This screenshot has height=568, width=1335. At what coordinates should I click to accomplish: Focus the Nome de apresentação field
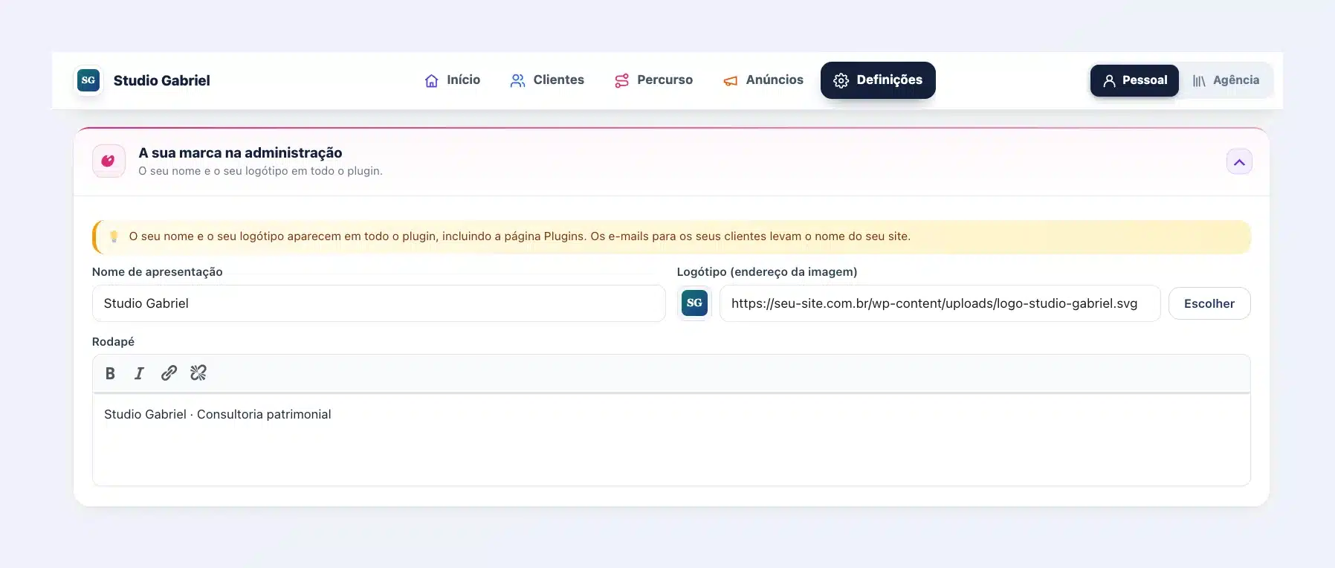(378, 303)
